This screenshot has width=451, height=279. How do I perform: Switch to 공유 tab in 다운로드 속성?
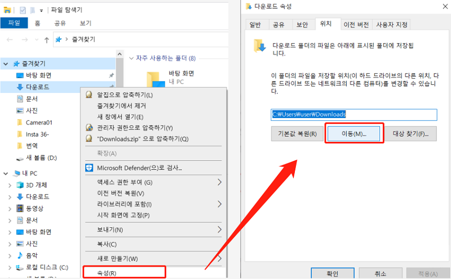point(278,25)
